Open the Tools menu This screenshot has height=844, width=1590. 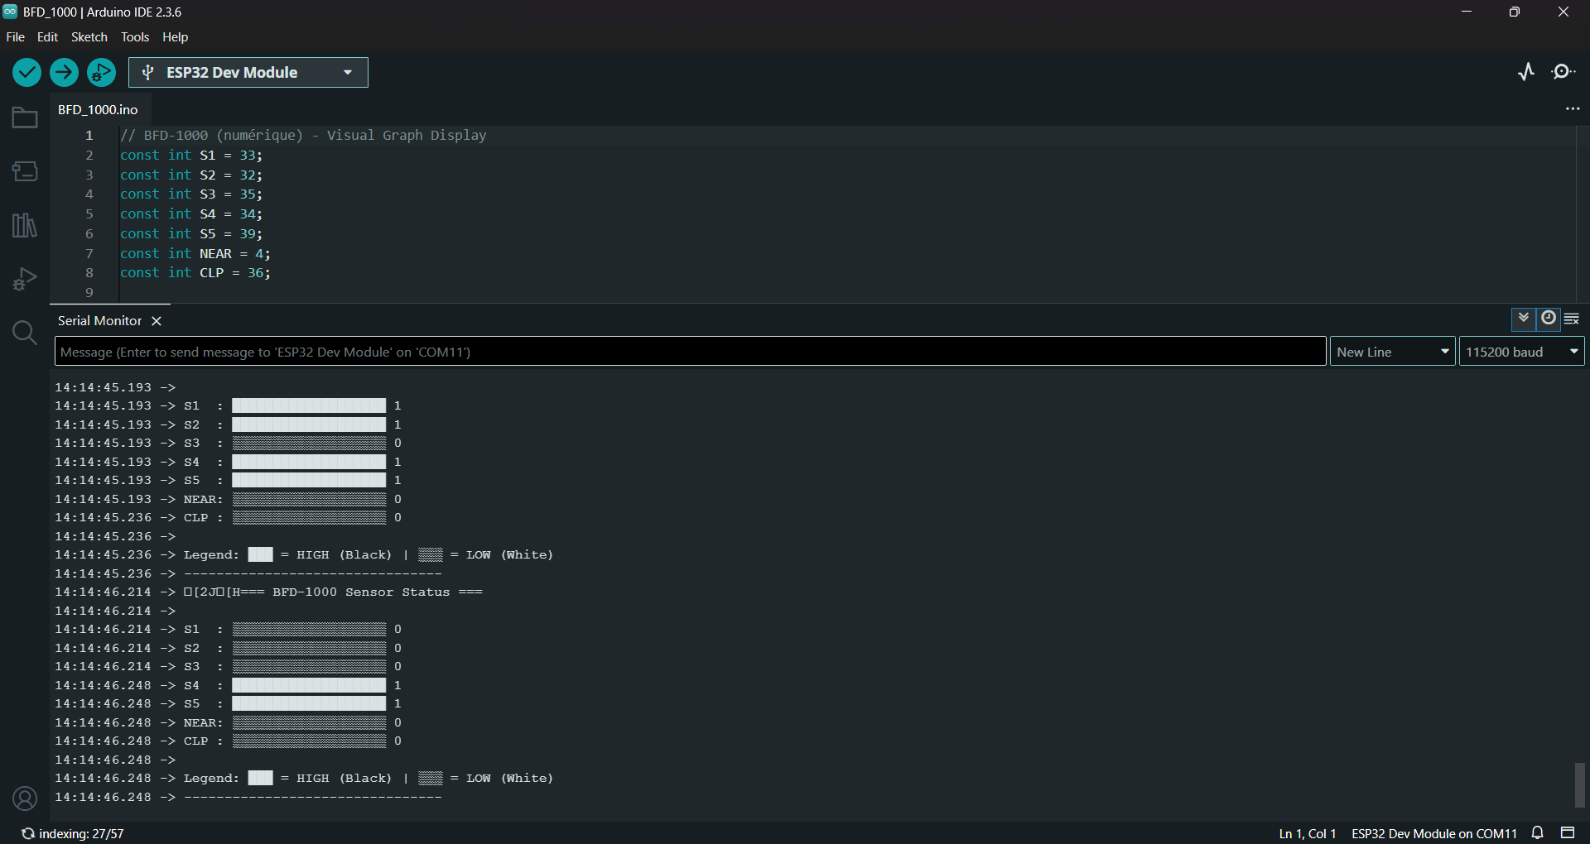(134, 37)
